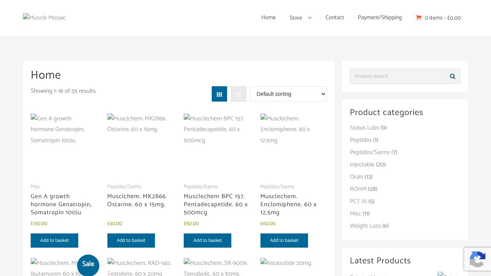Open the Status Labs category

pyautogui.click(x=364, y=128)
